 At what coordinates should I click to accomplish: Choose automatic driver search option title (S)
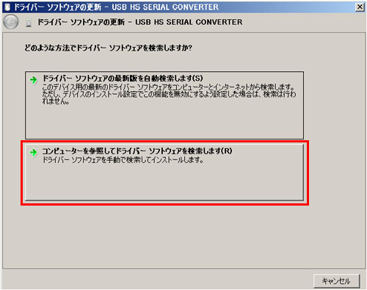(123, 79)
